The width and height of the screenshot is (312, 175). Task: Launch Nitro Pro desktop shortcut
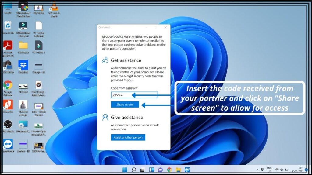click(8, 105)
